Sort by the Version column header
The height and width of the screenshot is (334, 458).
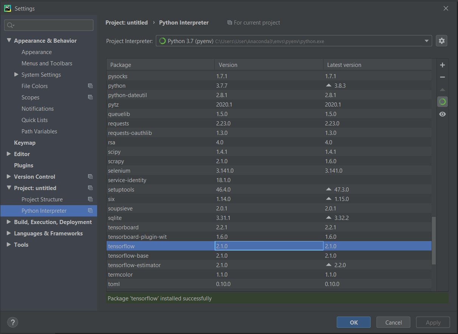click(x=269, y=65)
